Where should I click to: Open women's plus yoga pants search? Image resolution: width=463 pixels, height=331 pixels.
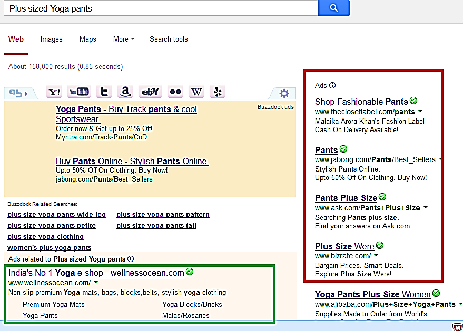pyautogui.click(x=50, y=247)
